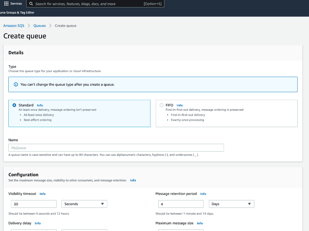Viewport: 309px width, 231px height.
Task: Click the search magnifier icon
Action: click(x=31, y=4)
